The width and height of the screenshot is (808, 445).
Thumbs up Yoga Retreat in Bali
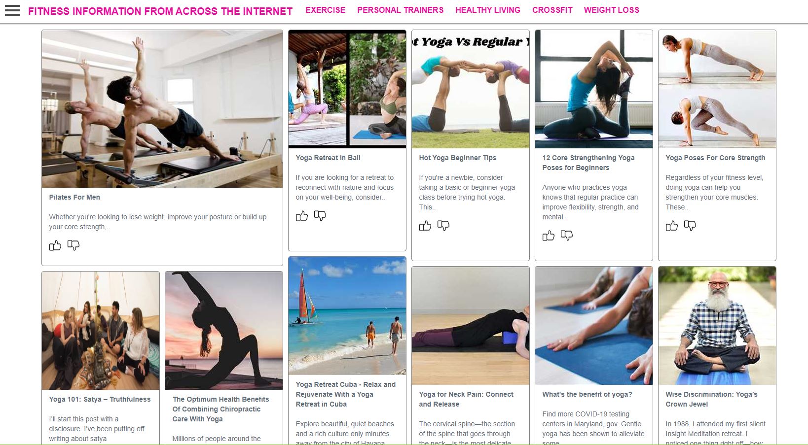point(302,216)
